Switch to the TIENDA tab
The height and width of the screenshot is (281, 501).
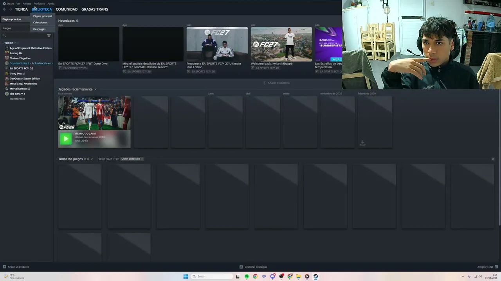pyautogui.click(x=22, y=9)
